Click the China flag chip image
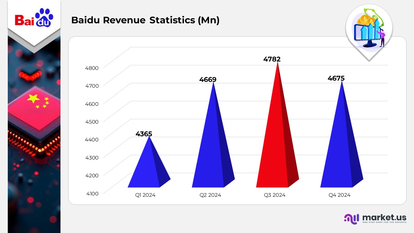Viewport: 414px width, 233px height. coord(34,107)
